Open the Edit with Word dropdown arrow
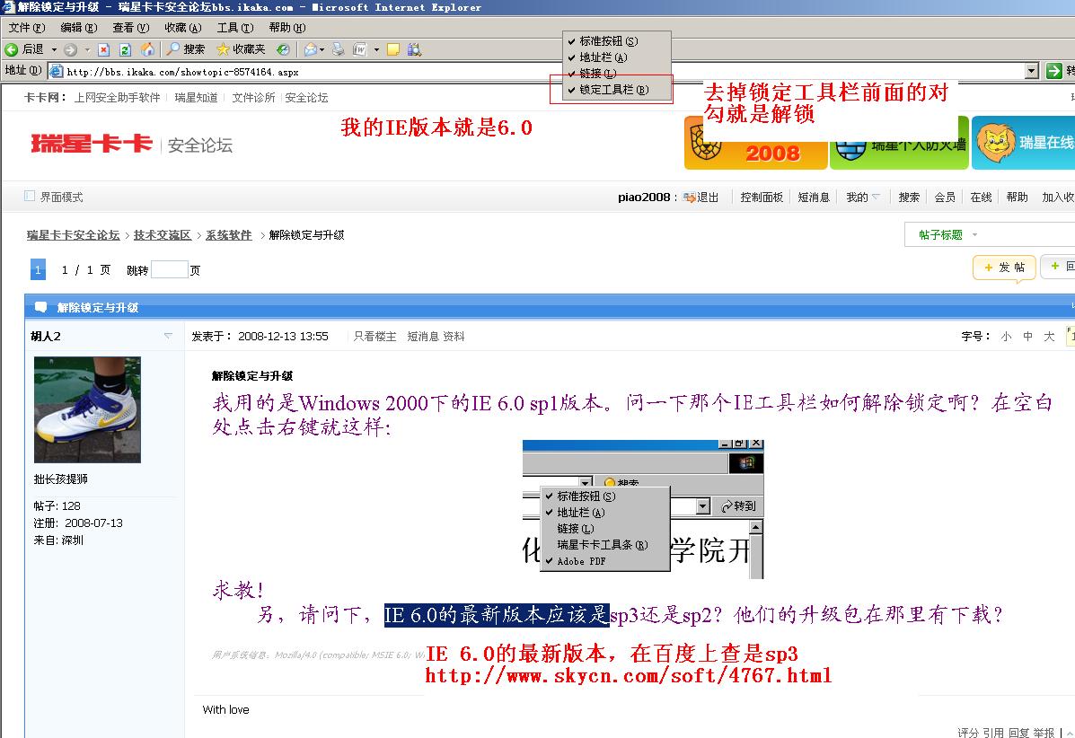 pyautogui.click(x=376, y=49)
